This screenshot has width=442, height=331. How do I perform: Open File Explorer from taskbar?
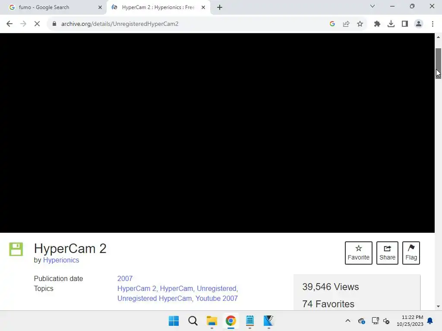(212, 321)
